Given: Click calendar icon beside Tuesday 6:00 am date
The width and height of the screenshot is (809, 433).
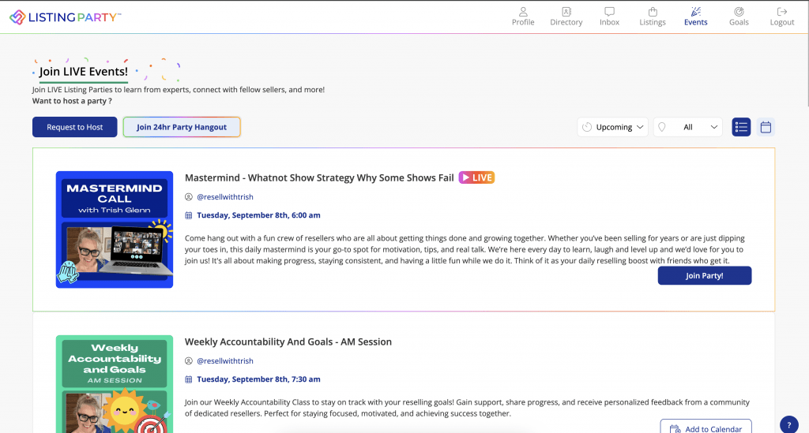Looking at the screenshot, I should pos(189,215).
